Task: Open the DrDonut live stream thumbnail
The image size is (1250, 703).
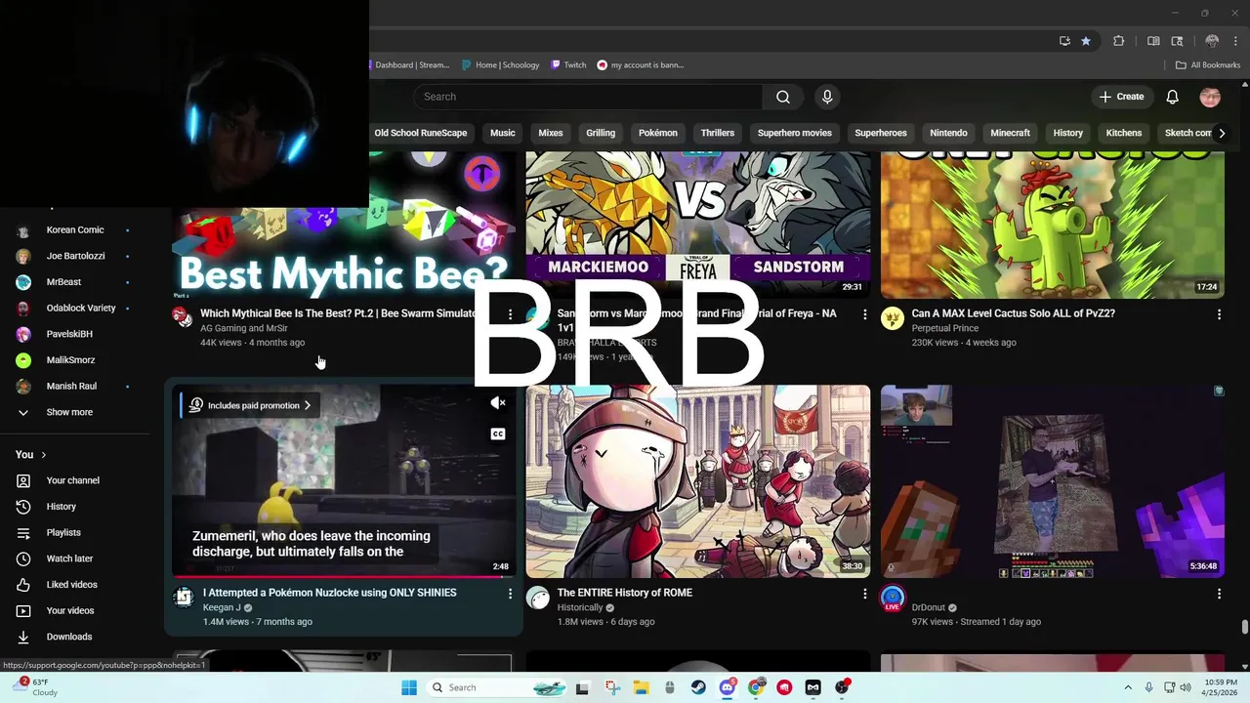Action: tap(1053, 481)
